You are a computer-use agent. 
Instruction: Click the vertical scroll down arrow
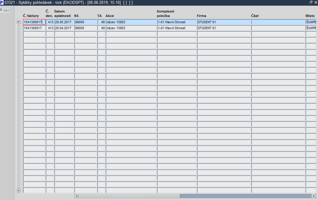[18, 190]
